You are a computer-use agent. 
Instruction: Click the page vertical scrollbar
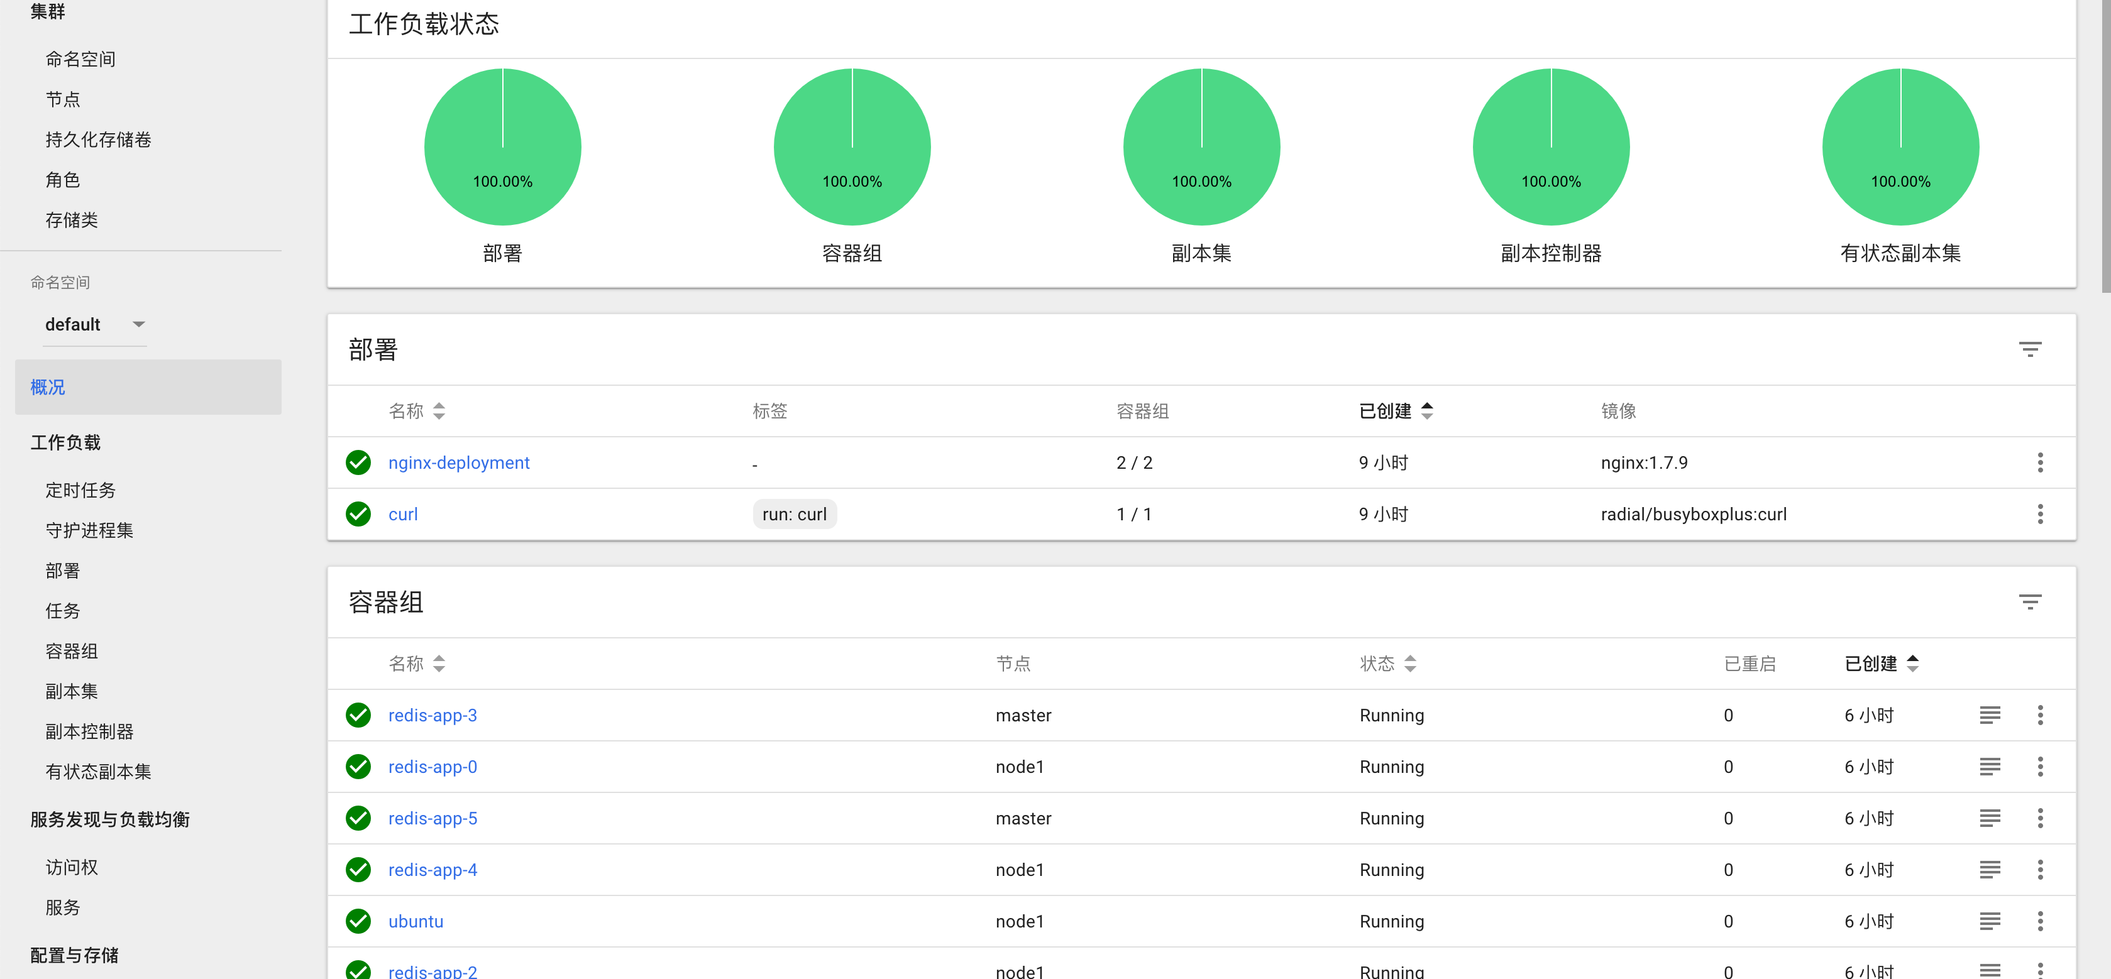(x=2105, y=146)
